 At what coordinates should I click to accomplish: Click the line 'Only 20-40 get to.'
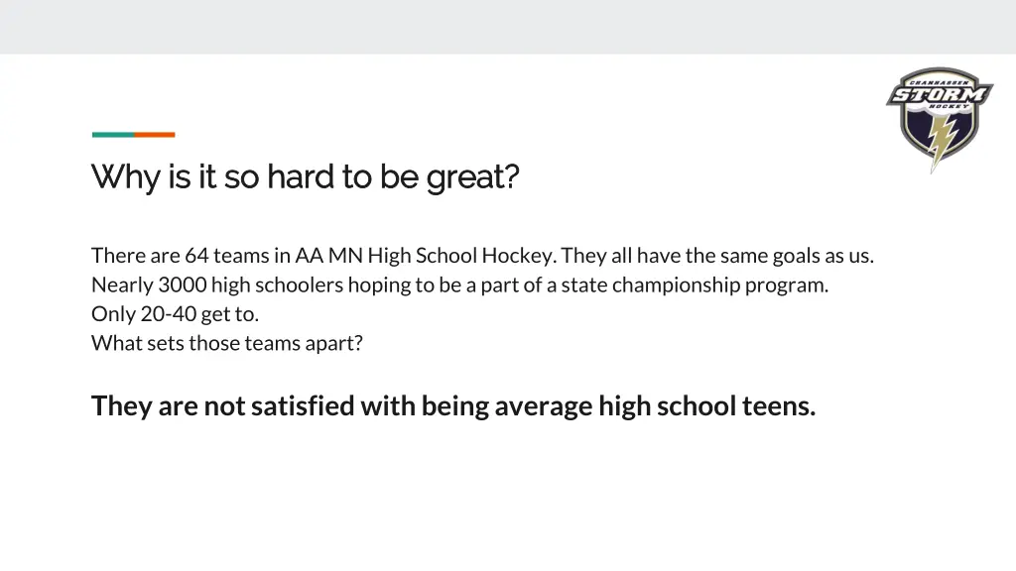(x=175, y=314)
